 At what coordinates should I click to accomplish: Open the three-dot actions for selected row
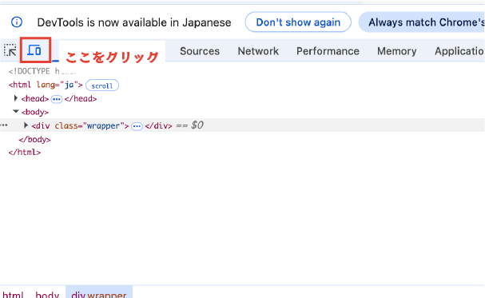pos(4,125)
